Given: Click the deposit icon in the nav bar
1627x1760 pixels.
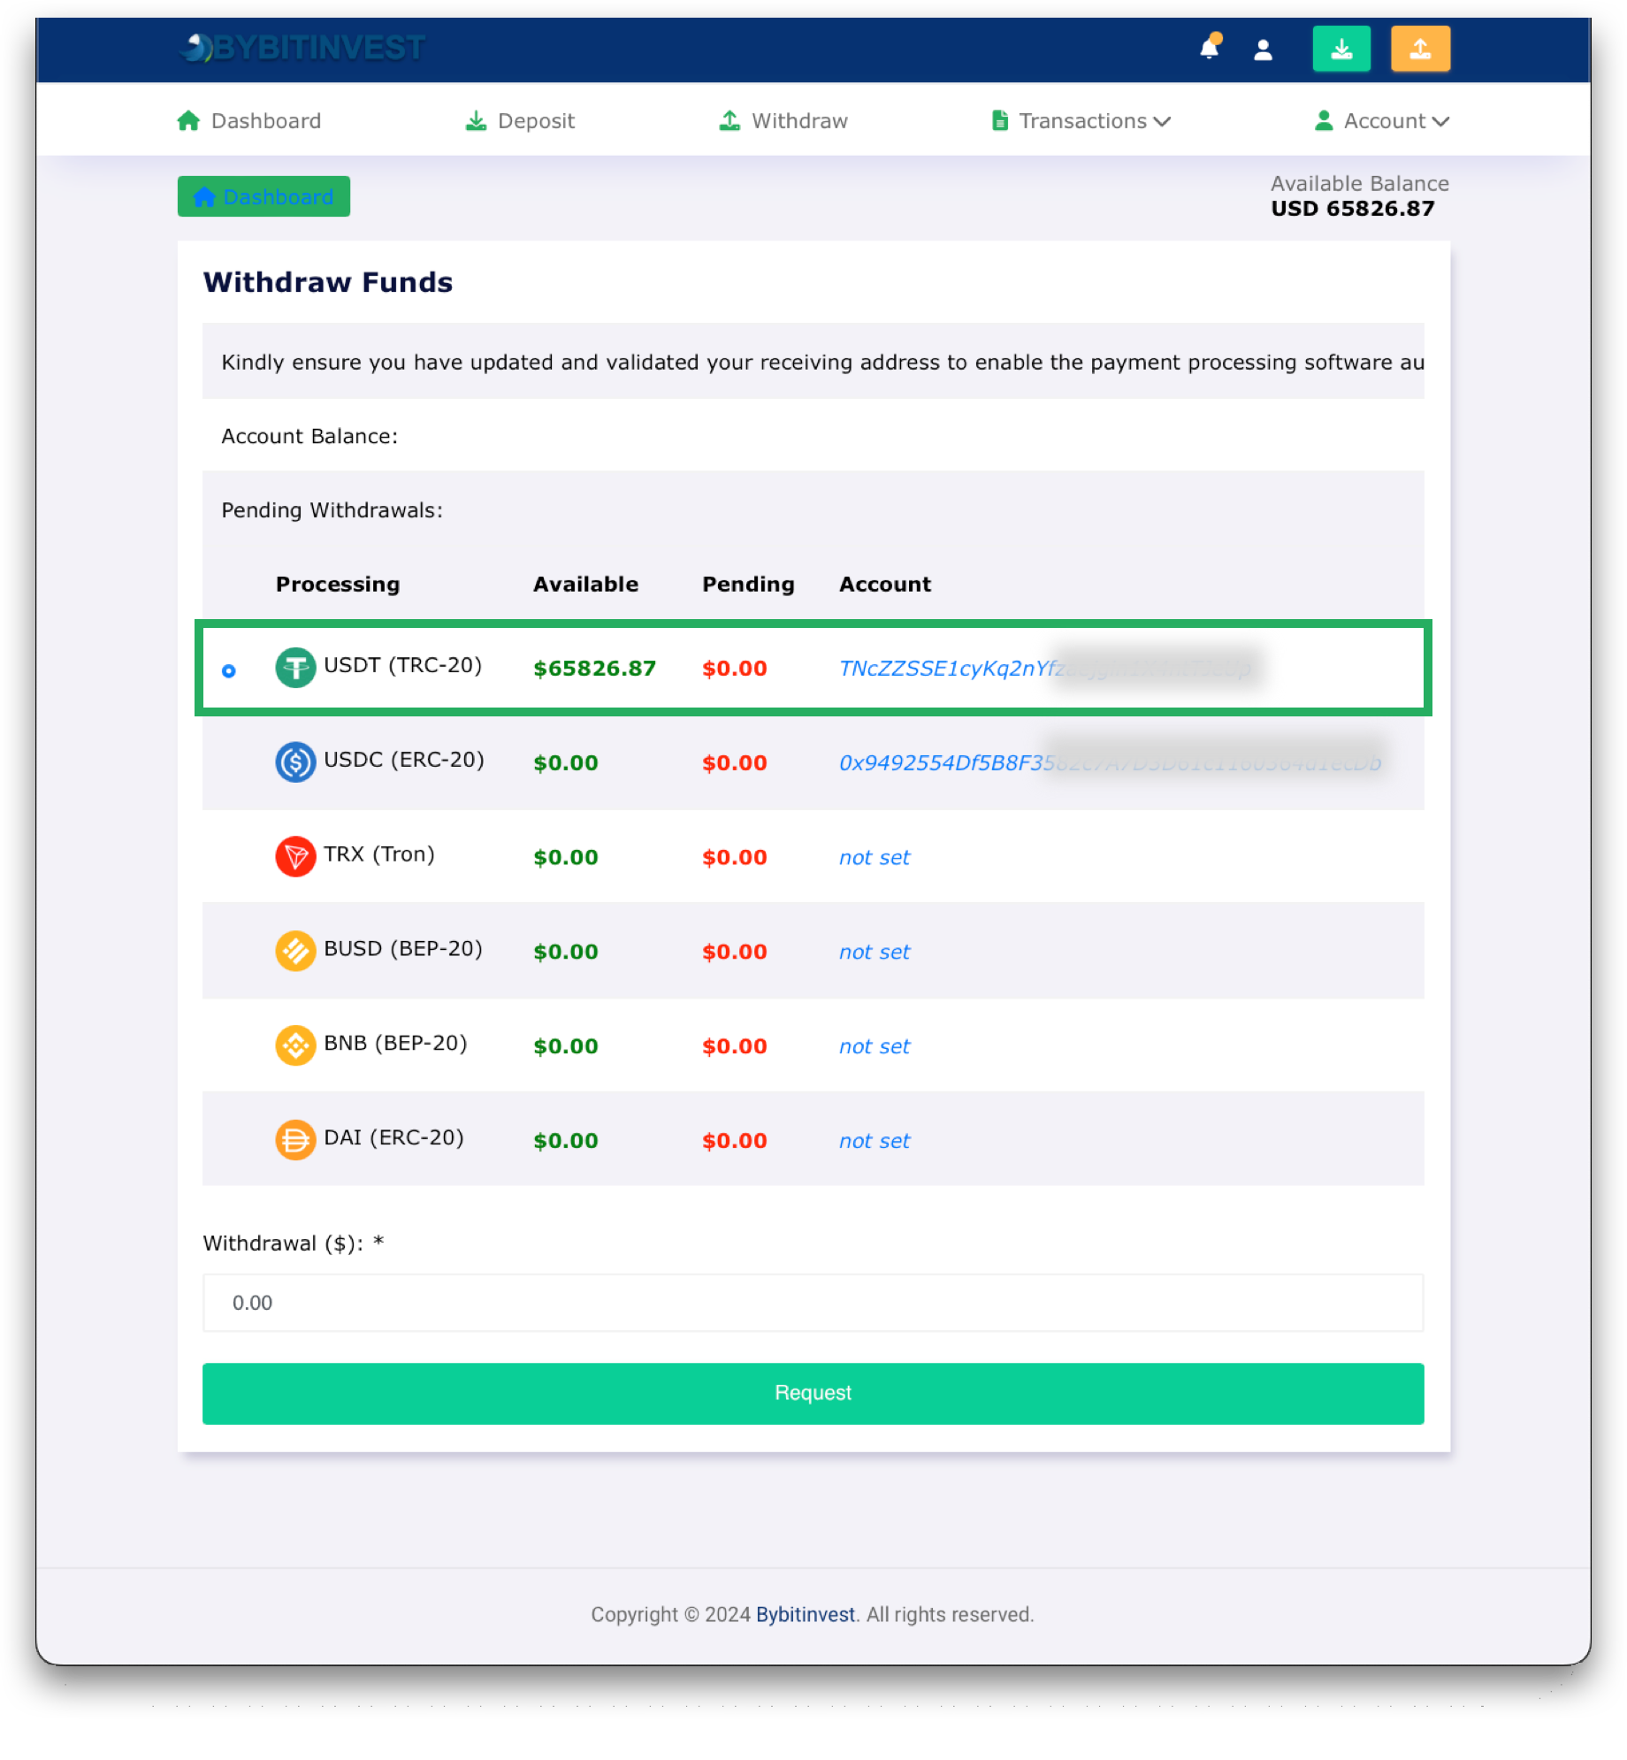Looking at the screenshot, I should (476, 120).
